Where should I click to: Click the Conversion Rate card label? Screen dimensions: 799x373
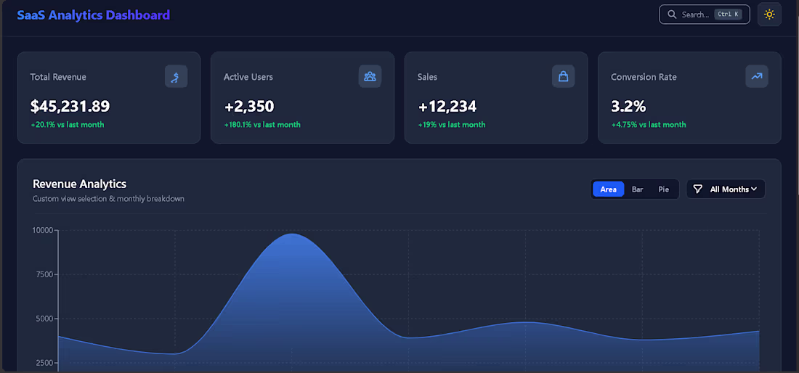pos(644,77)
